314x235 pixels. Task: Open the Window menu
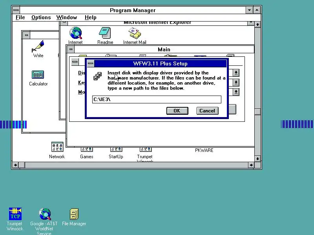[x=66, y=17]
